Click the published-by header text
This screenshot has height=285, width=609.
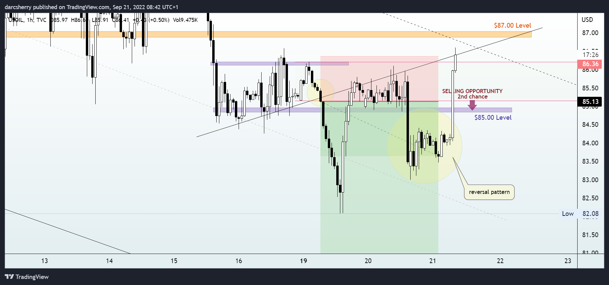[x=91, y=7]
